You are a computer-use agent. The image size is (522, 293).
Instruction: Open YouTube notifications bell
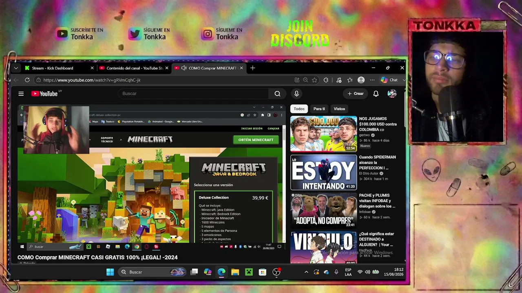point(376,94)
